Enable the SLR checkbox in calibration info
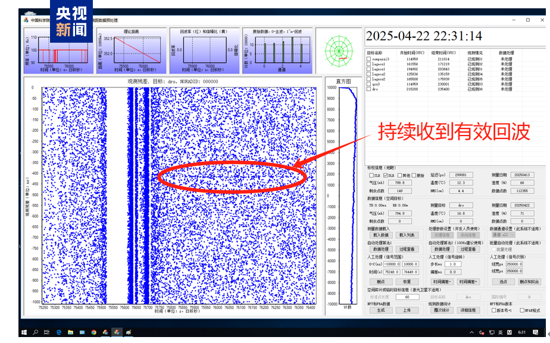Screen dimensions: 550x343 tap(371, 175)
